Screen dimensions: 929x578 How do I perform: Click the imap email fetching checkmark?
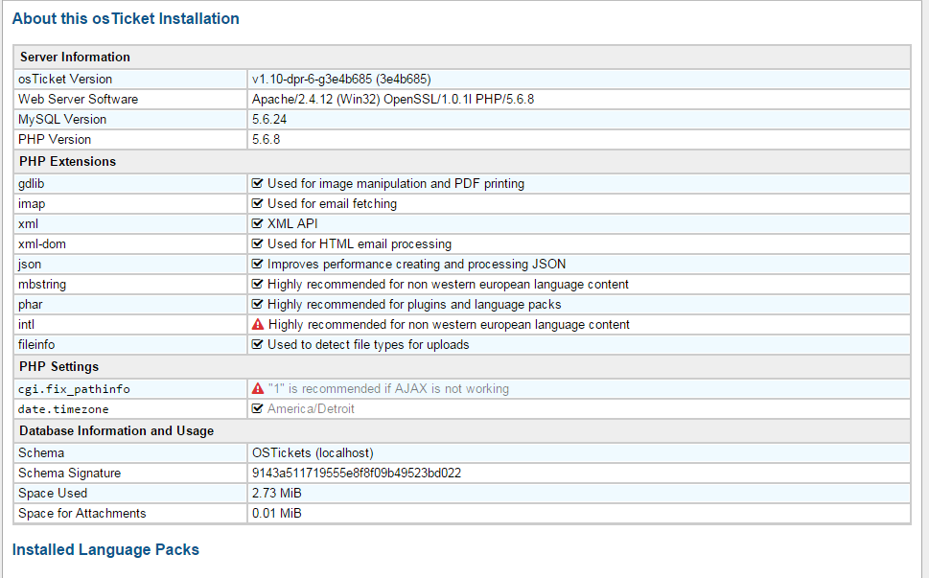(x=257, y=203)
